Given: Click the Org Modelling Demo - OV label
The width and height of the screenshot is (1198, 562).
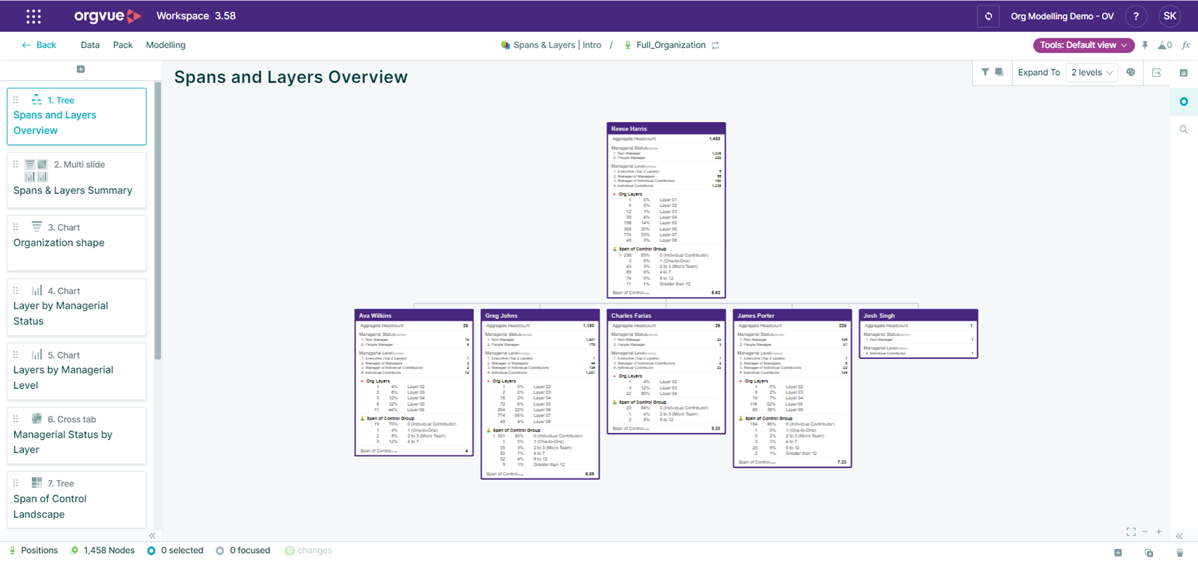Looking at the screenshot, I should (1062, 16).
